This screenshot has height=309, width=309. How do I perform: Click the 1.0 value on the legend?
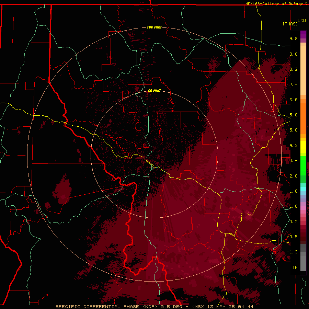point(294,206)
